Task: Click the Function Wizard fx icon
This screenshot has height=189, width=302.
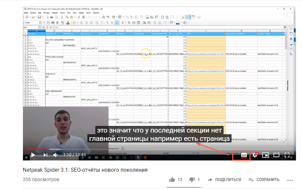Action: pos(44,27)
